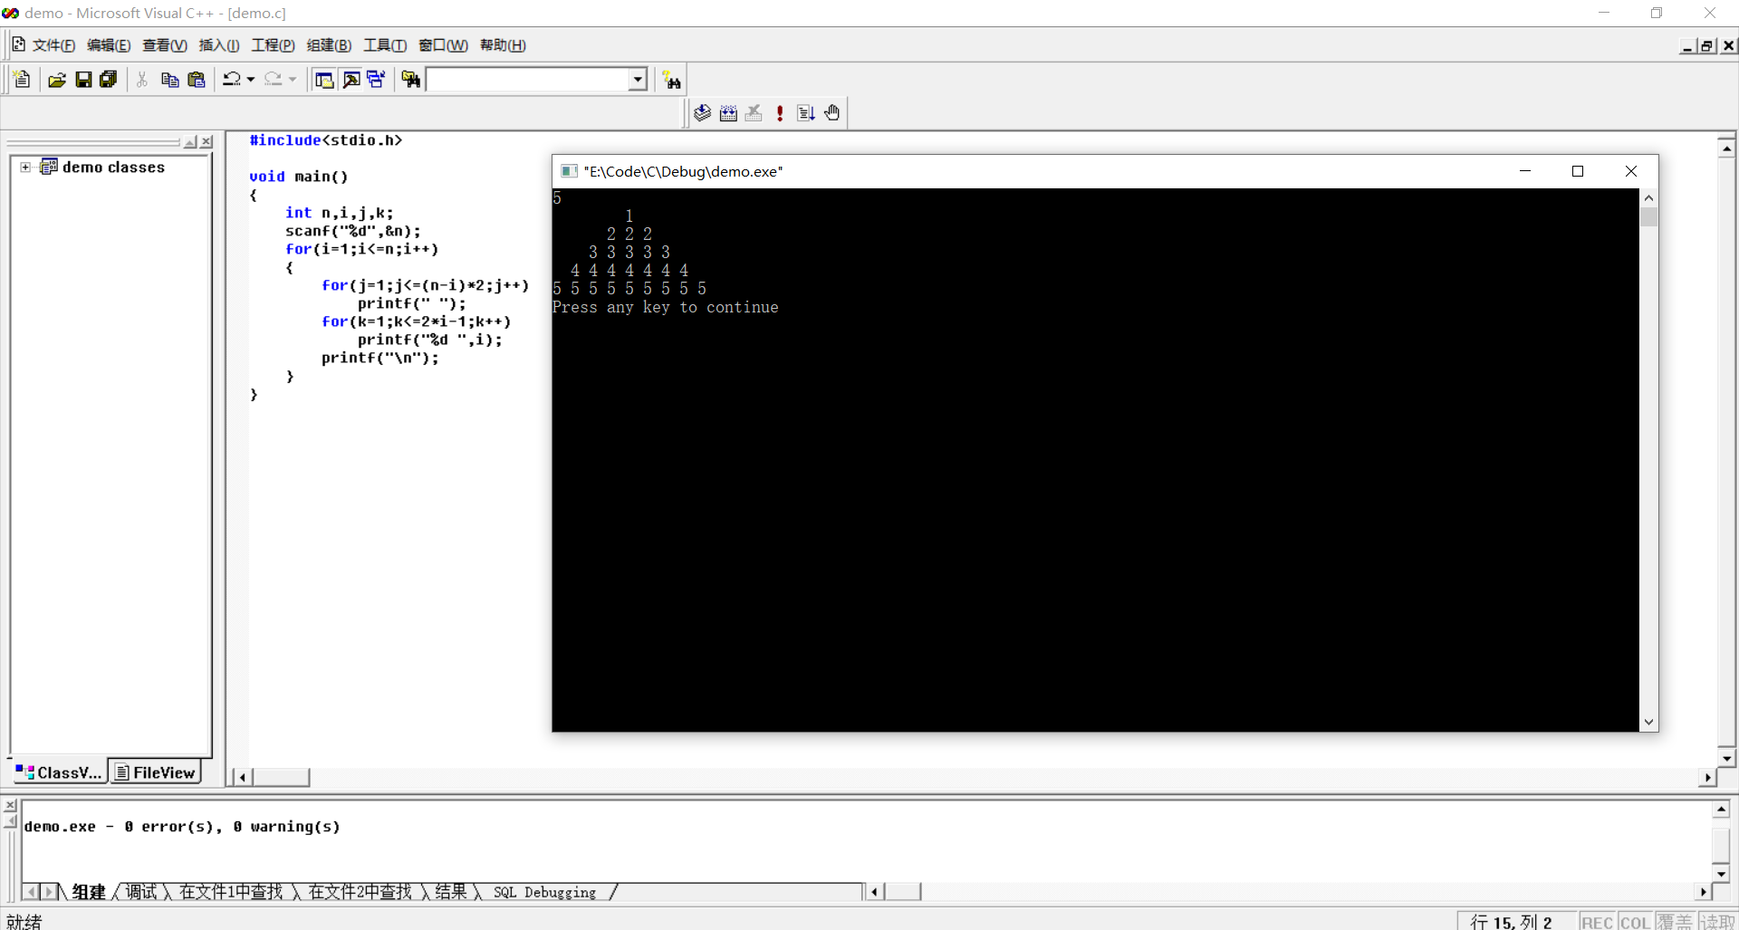Click editor horizontal scroll right arrow

[1707, 777]
